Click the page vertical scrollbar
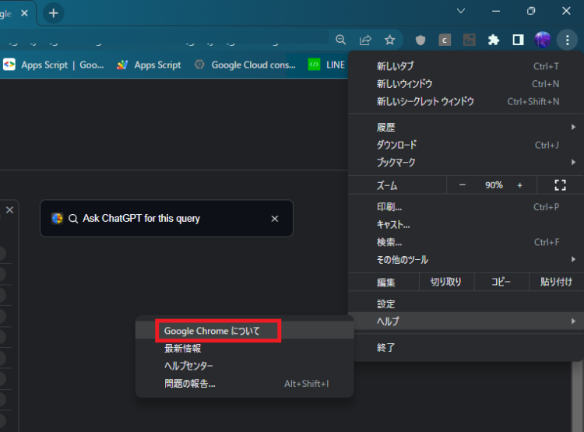Image resolution: width=584 pixels, height=432 pixels. [x=577, y=397]
